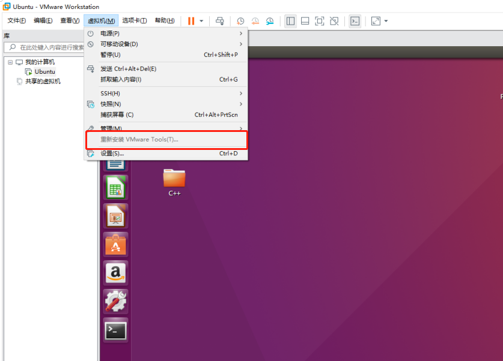Open System Settings gear-wrench dock icon

pos(115,302)
